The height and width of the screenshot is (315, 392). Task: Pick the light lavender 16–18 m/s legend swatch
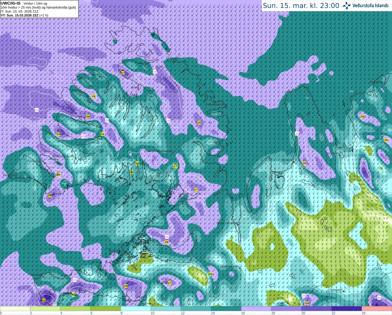coord(256,309)
